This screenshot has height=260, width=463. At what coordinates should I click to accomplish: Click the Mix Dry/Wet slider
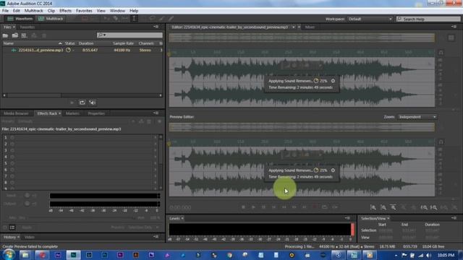(x=81, y=218)
